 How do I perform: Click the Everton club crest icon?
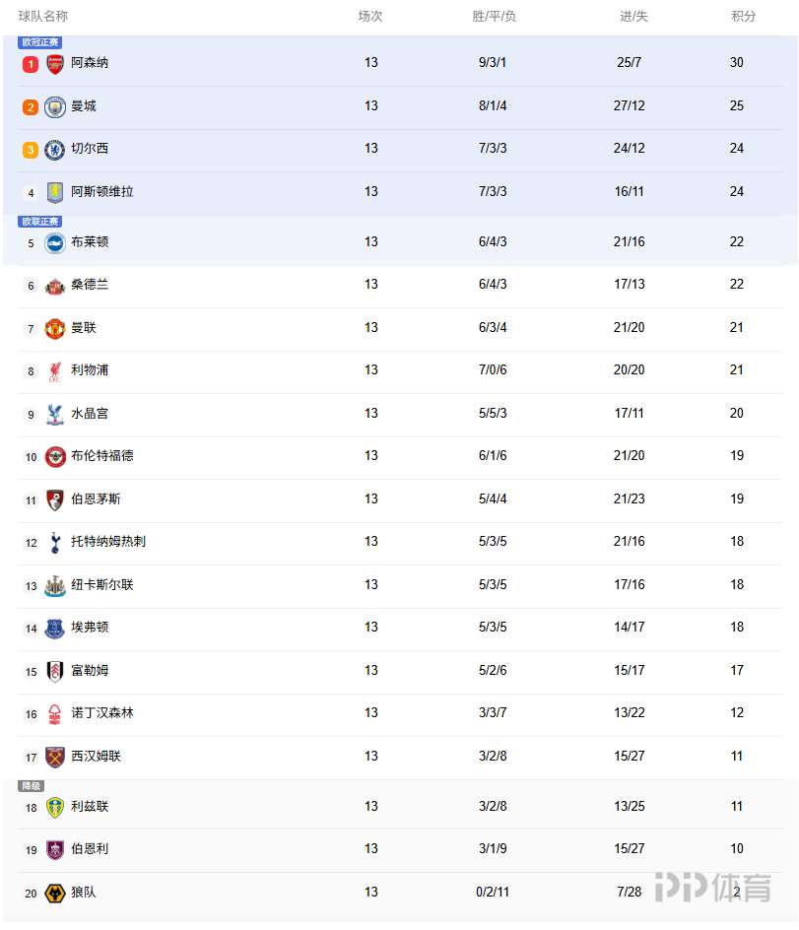tap(55, 628)
